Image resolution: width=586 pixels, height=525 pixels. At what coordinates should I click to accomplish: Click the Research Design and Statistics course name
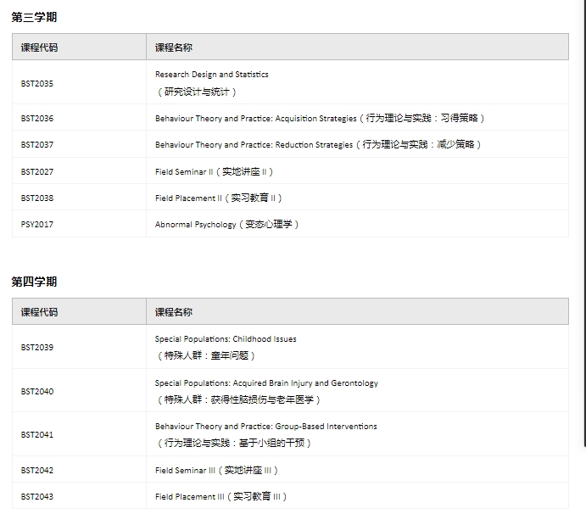pos(211,75)
